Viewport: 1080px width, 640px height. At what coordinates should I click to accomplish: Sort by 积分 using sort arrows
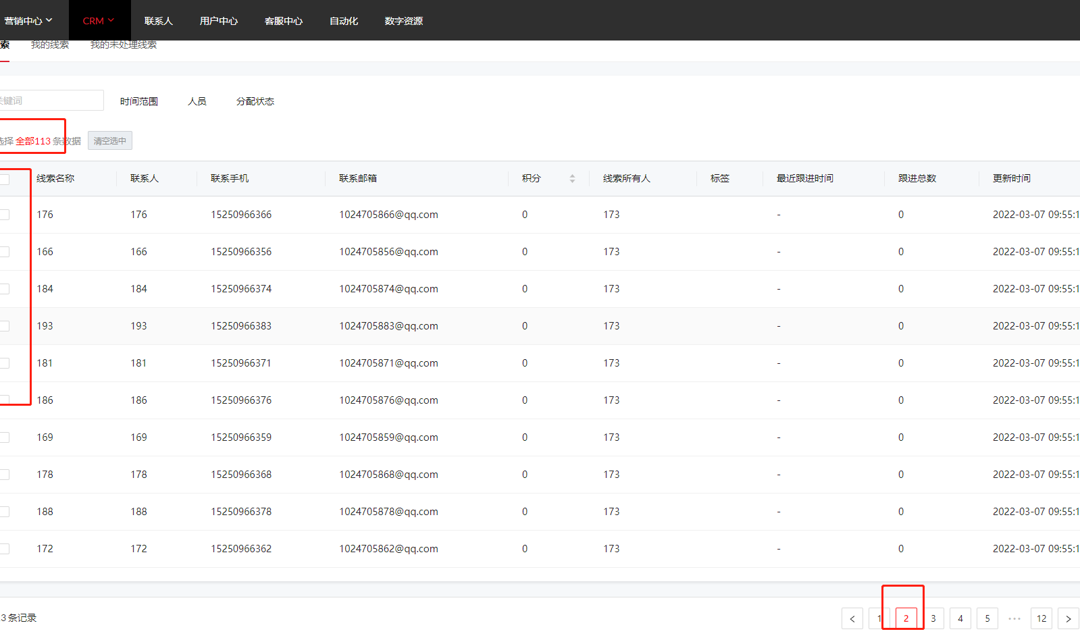(x=572, y=178)
